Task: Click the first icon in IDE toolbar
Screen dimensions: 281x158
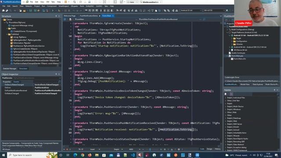Action: pos(3,11)
